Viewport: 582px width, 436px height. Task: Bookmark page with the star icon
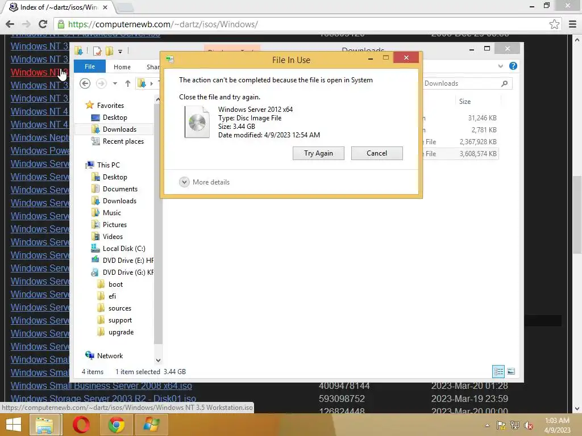click(554, 24)
